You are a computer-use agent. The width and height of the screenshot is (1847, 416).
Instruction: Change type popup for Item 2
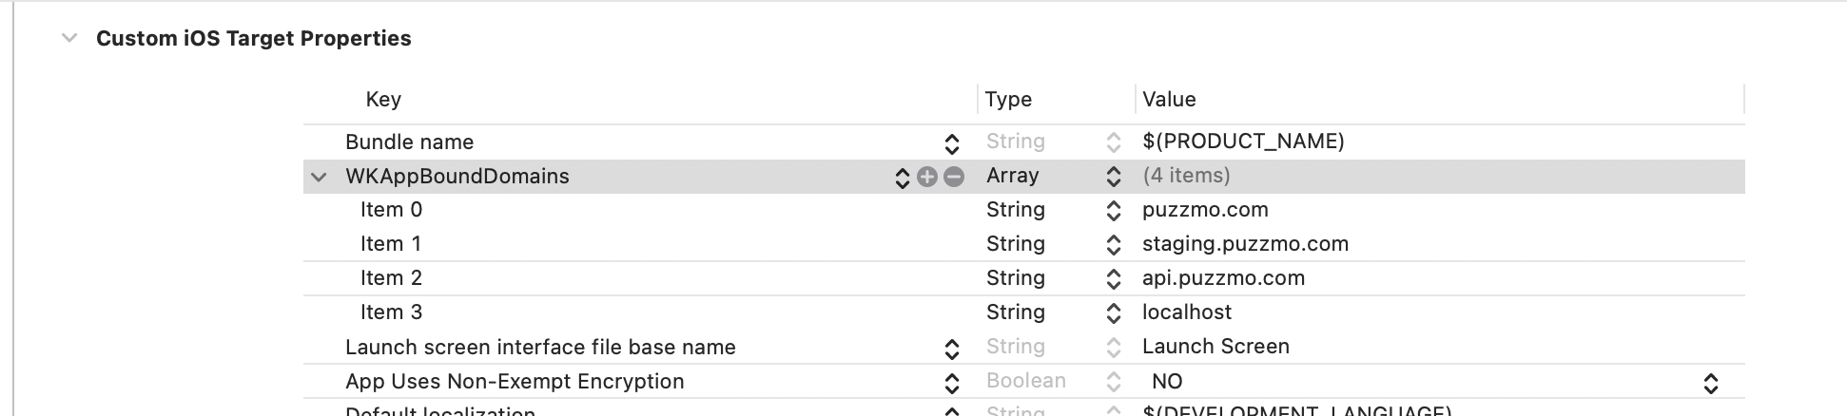[1113, 279]
